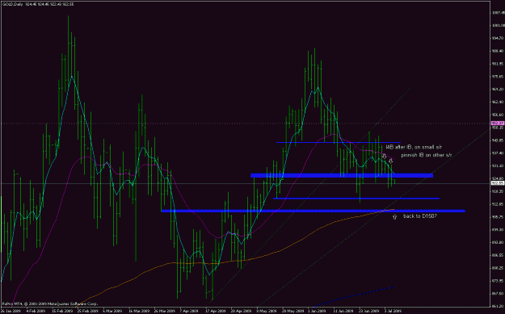Click the '1 Jun 2009' date label
The image size is (505, 314).
(316, 311)
